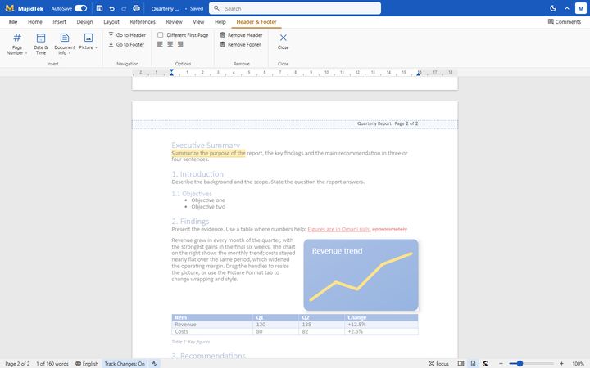
Task: Switch to the Home tab
Action: [x=35, y=22]
